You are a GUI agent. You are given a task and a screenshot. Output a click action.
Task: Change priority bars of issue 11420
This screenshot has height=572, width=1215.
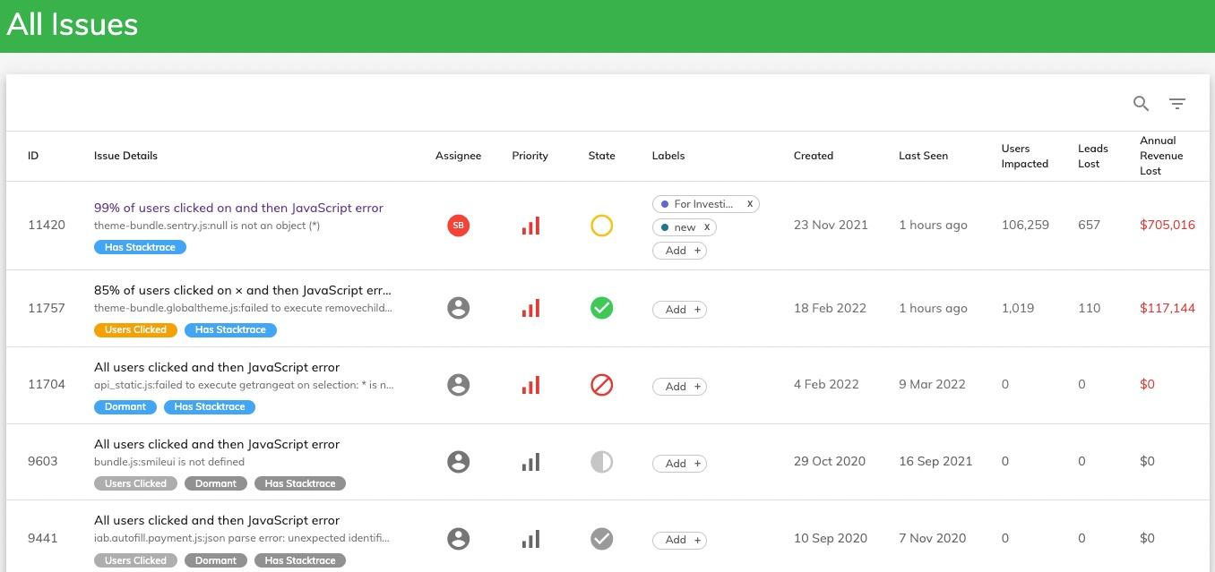click(x=530, y=226)
